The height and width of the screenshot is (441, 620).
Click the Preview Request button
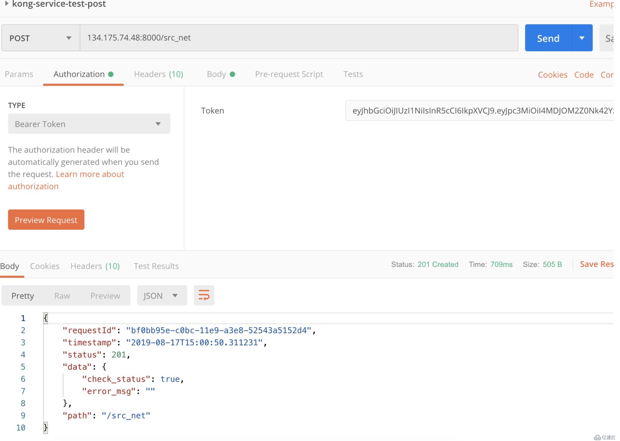pos(46,220)
